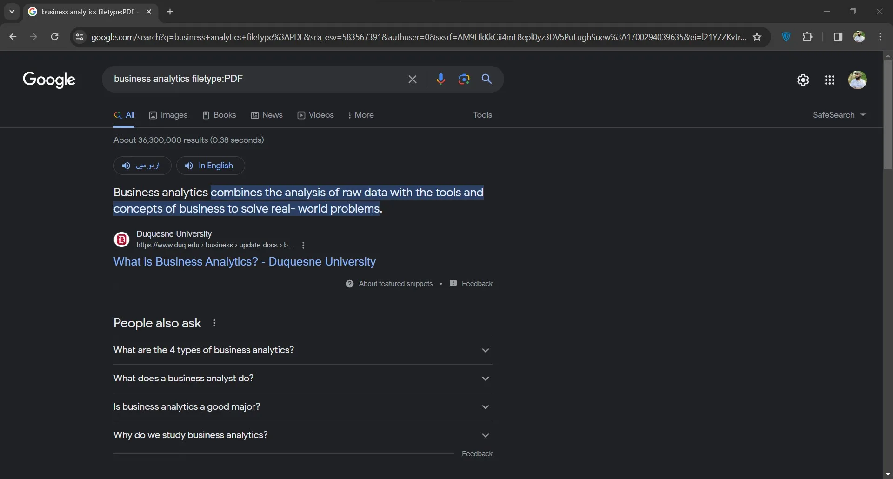Open Quick Settings gear icon

pyautogui.click(x=803, y=80)
